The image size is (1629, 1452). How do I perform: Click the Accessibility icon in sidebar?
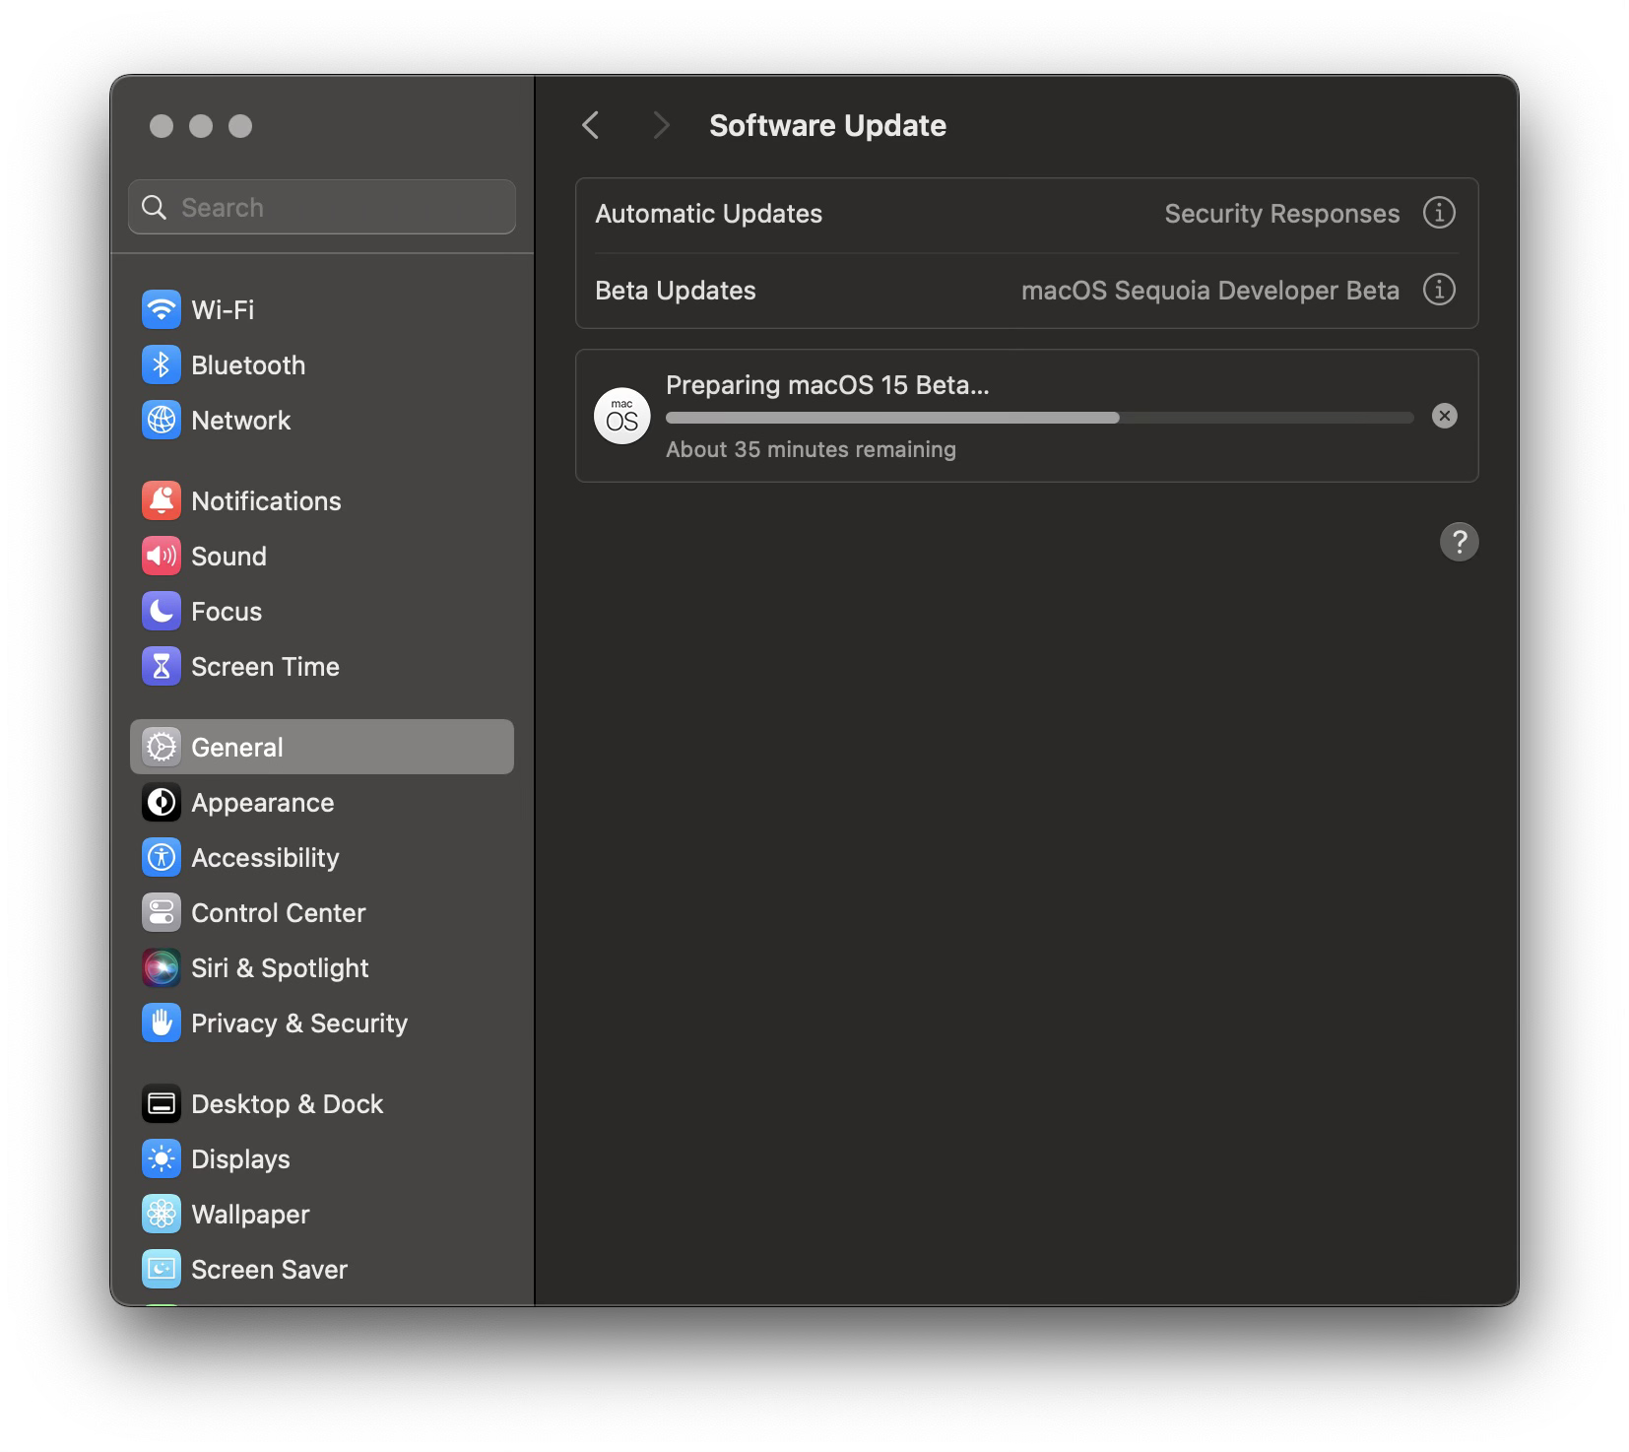click(x=162, y=857)
